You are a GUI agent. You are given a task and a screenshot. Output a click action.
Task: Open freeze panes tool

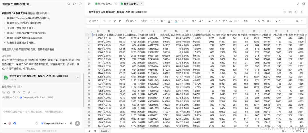[x=193, y=21]
